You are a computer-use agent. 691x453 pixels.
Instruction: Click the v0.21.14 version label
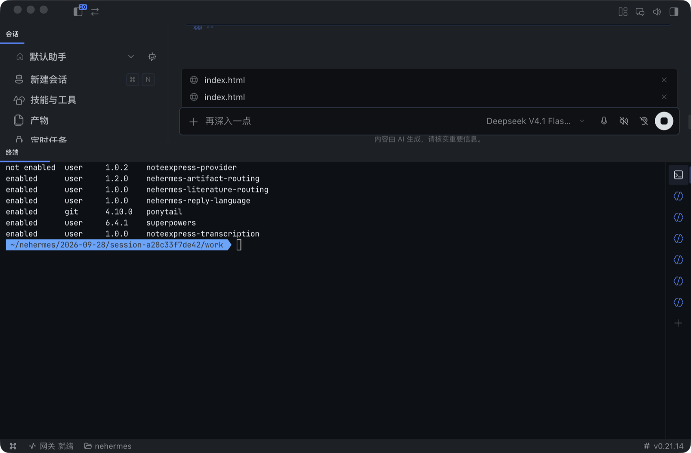pos(664,446)
